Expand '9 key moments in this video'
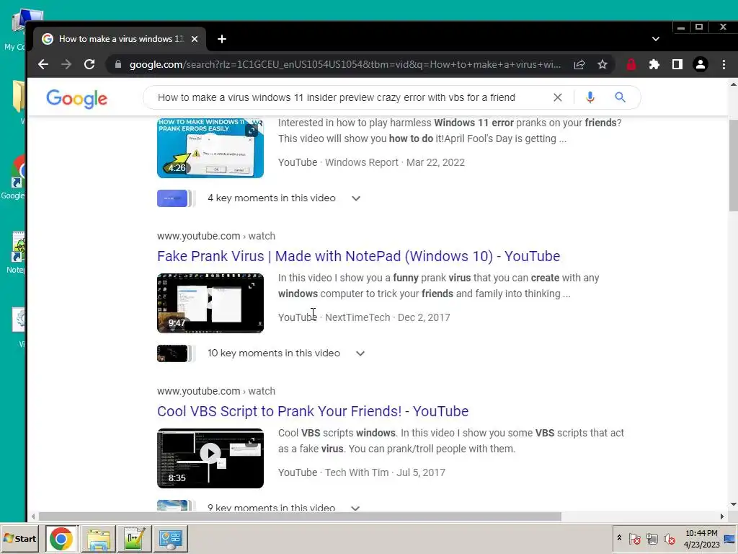This screenshot has width=738, height=554. (x=355, y=508)
